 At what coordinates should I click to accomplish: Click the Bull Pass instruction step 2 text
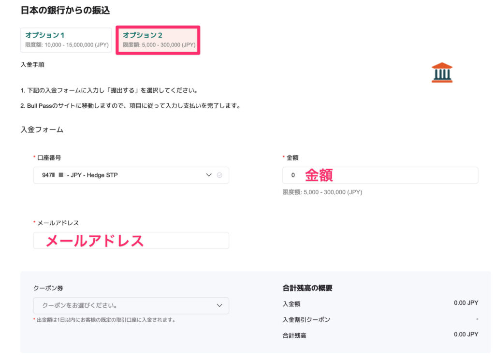tap(130, 105)
